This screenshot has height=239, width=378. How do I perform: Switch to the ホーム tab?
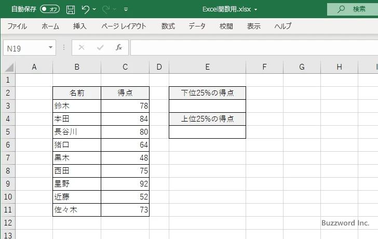(50, 26)
